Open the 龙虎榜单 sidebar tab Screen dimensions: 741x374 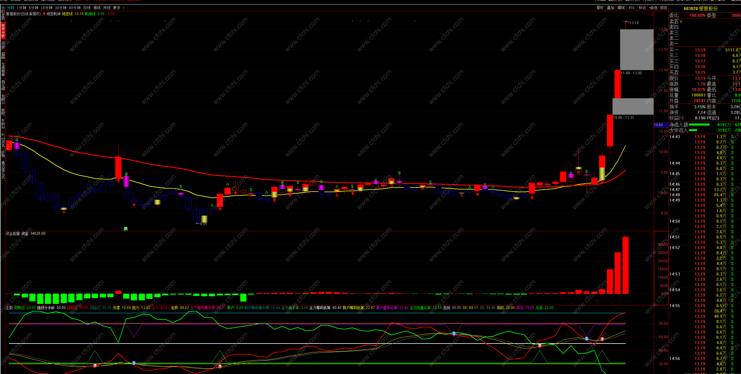click(x=3, y=69)
